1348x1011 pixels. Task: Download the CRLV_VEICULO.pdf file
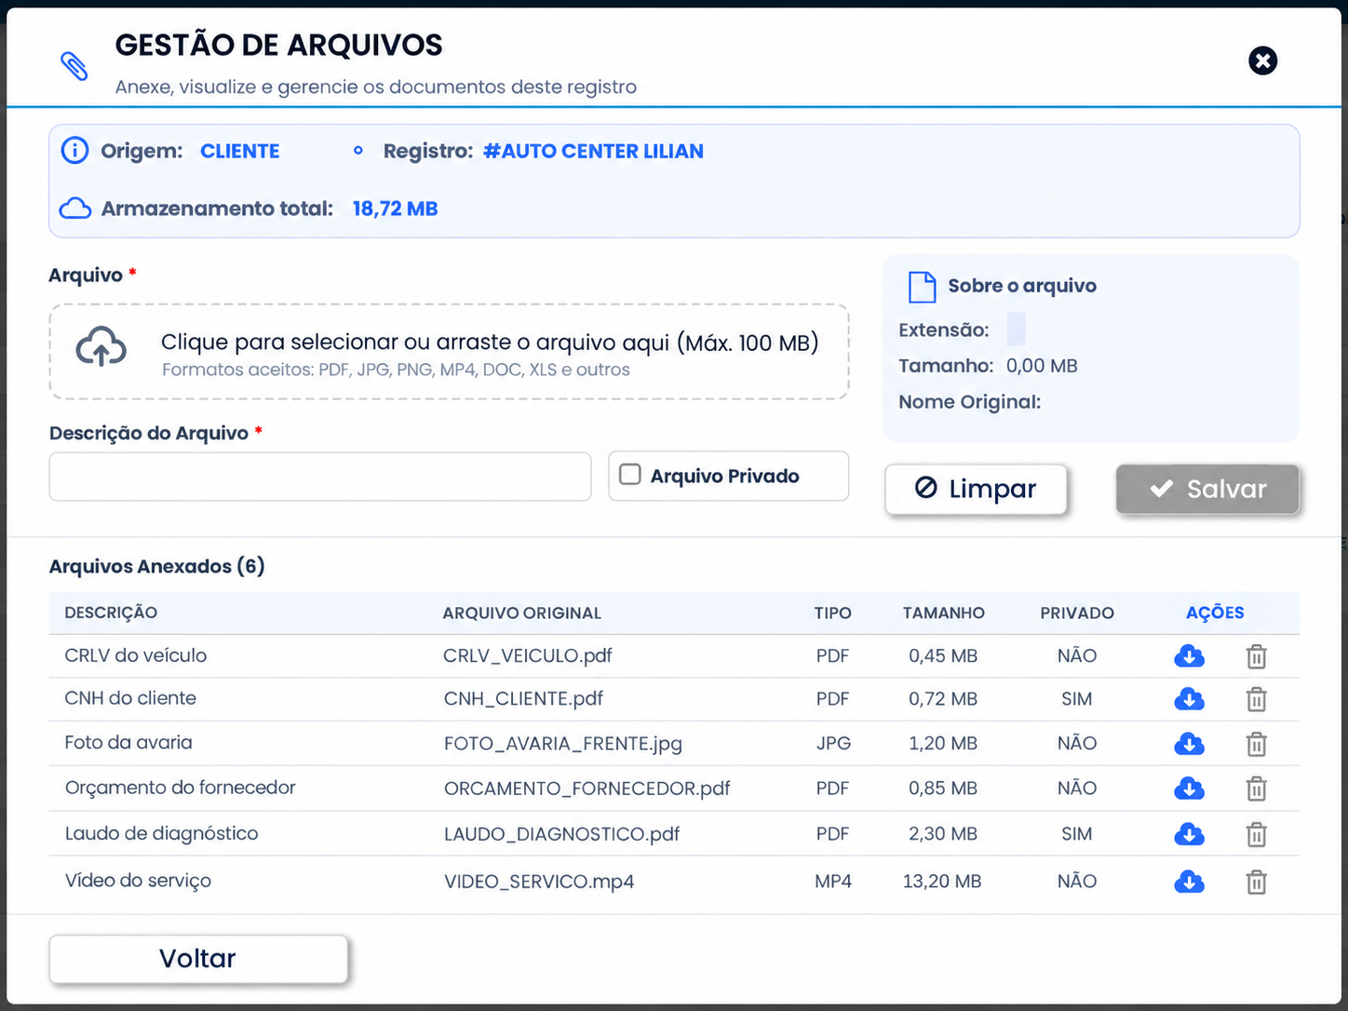pyautogui.click(x=1189, y=656)
